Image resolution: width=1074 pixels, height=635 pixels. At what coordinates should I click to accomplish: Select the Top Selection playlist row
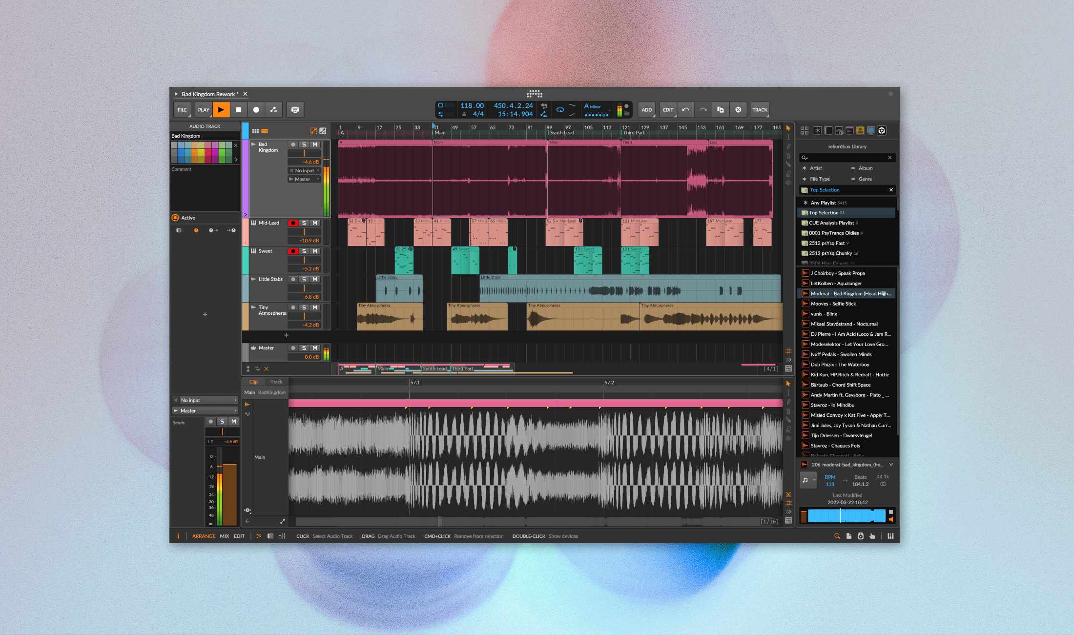coord(847,213)
